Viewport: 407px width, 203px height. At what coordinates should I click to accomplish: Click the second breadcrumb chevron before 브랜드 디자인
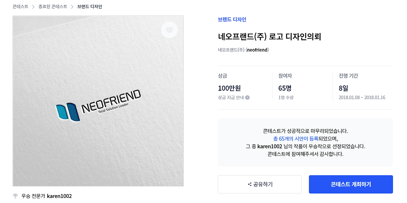[72, 7]
